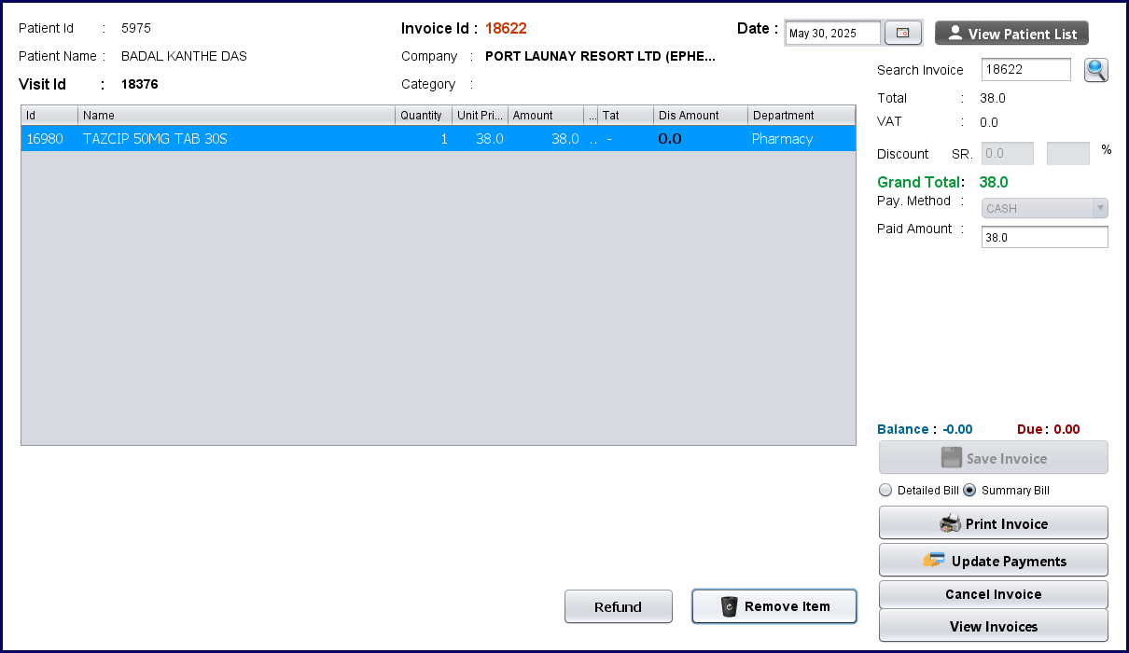
Task: Focus the Search Invoice text field
Action: point(1025,70)
